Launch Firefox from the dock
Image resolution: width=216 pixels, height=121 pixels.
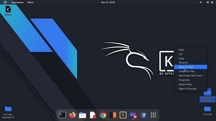point(72,115)
